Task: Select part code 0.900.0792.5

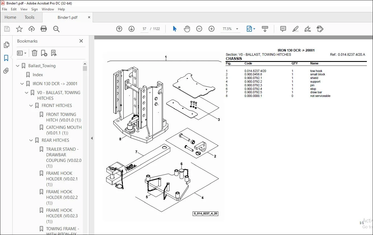Action: (253, 92)
